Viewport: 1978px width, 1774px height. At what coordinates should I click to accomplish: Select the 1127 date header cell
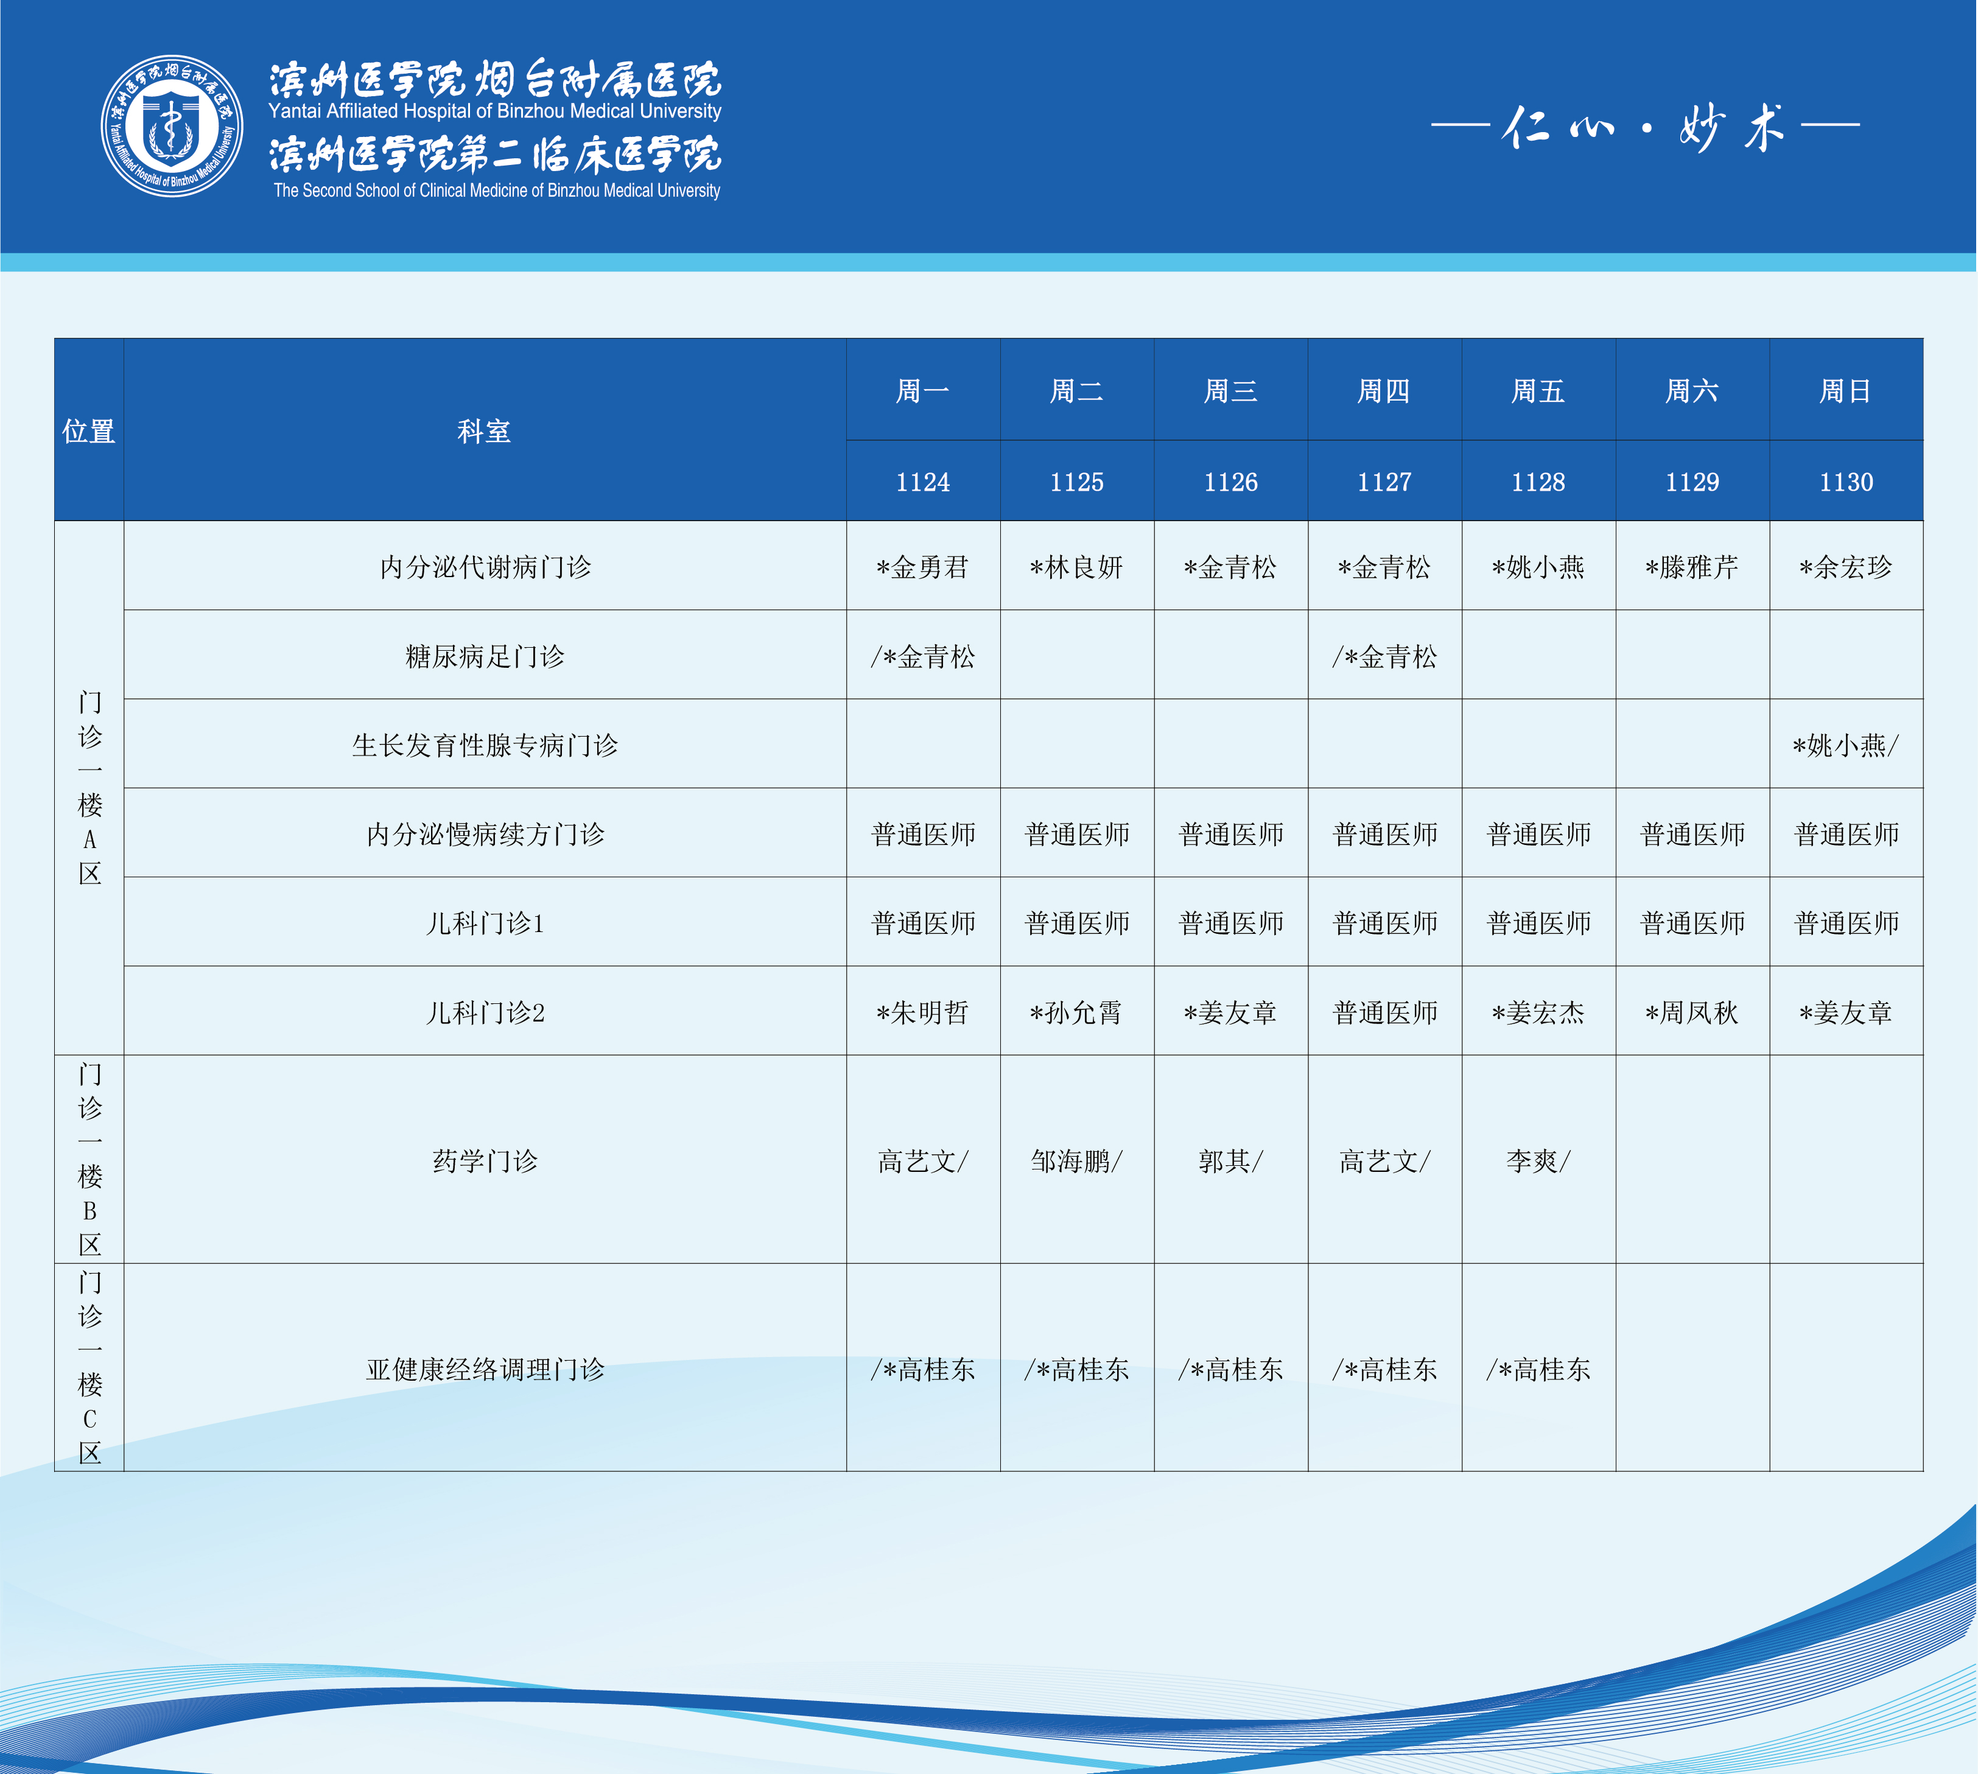coord(1384,482)
